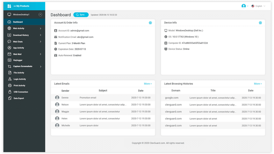Click the File Activity document icon
The height and width of the screenshot is (154, 274).
tap(10, 73)
